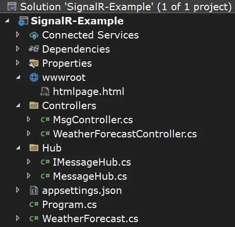Screen dimensions: 235x227
Task: Expand the Connected Services node
Action: [18, 35]
